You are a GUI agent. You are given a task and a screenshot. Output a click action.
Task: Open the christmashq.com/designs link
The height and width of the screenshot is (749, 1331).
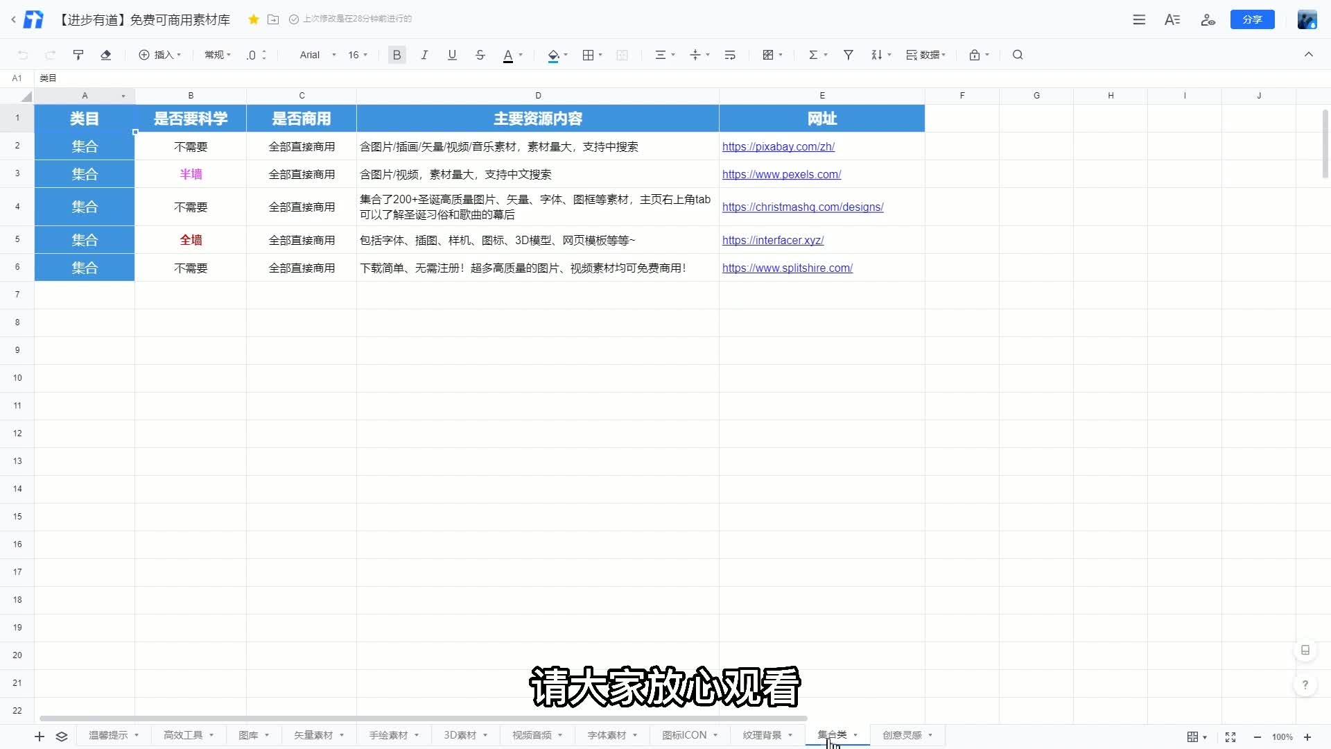coord(803,207)
